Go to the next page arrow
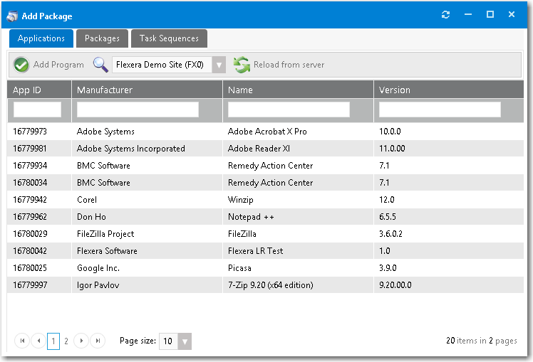This screenshot has width=533, height=362. pos(82,341)
